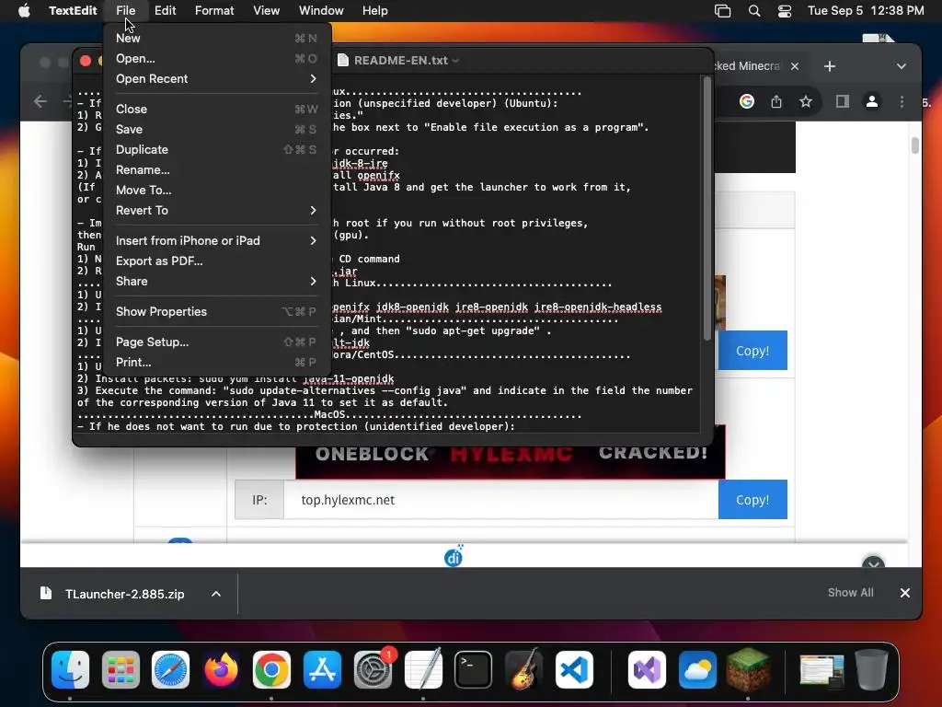Open Chrome profile avatar
942x707 pixels.
point(872,101)
